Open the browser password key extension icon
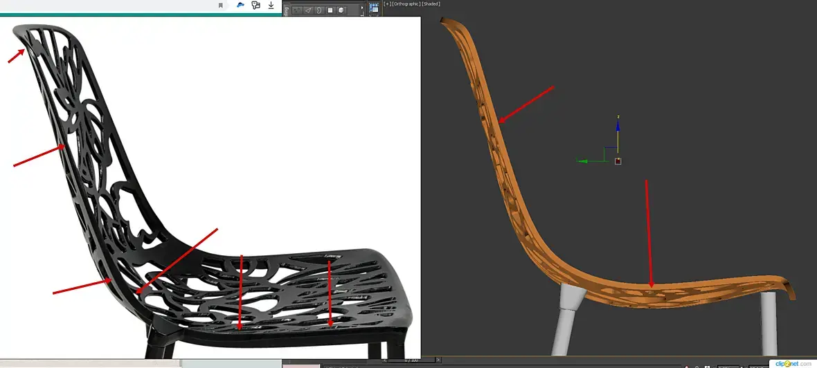 point(256,6)
